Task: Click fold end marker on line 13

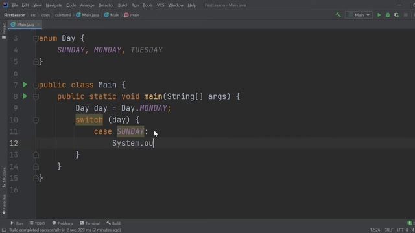Action: point(36,155)
